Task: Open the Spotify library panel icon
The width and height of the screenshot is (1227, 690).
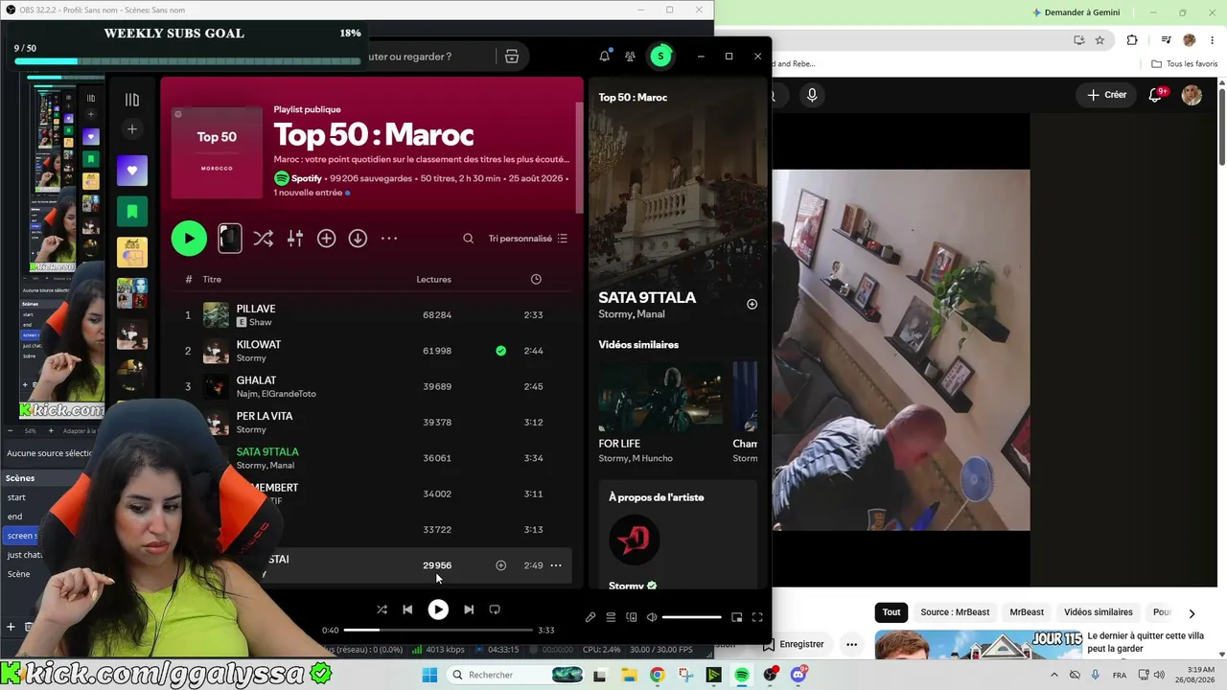Action: (132, 100)
